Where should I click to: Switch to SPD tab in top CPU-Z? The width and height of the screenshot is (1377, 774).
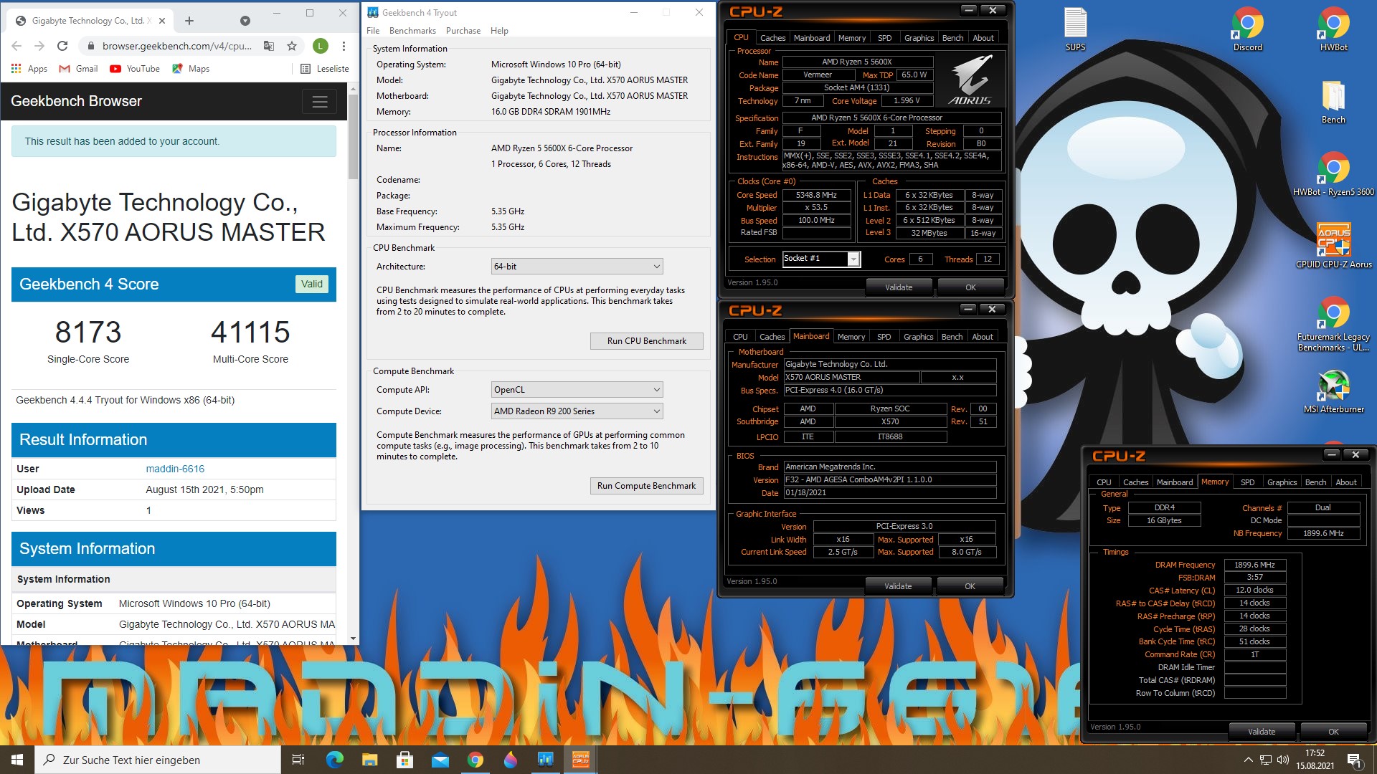point(884,38)
